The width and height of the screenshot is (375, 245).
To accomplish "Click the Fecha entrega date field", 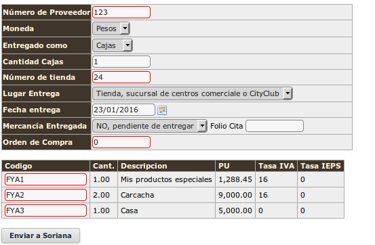I will tap(123, 110).
